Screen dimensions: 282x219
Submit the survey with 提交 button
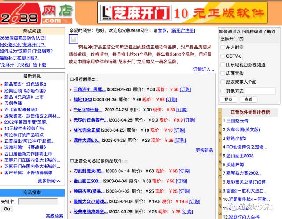228,100
